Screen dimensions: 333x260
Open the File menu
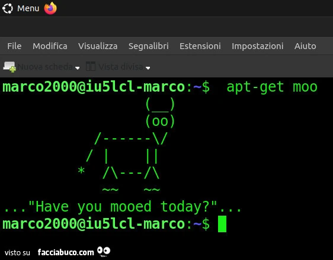[14, 46]
